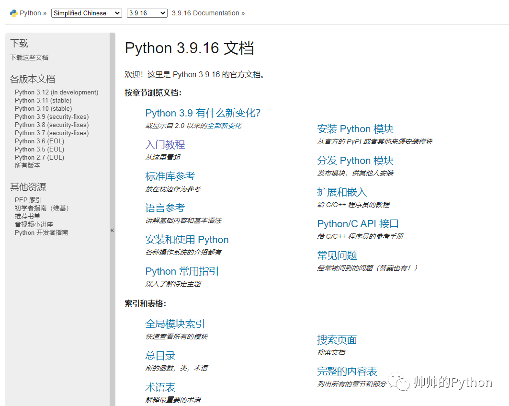Viewport: 509px width, 406px height.
Task: Open 安装 Python 模块 link
Action: pyautogui.click(x=355, y=129)
